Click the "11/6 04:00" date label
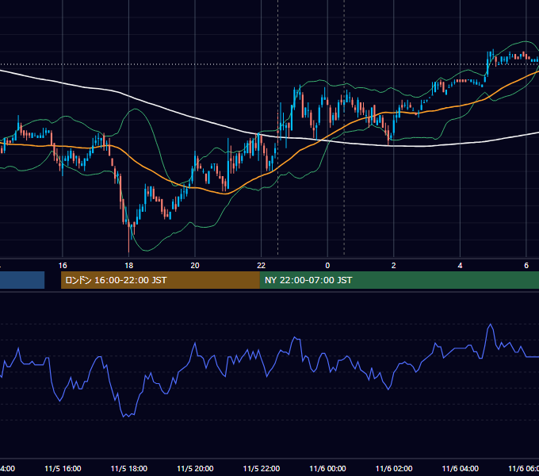 tap(461, 468)
